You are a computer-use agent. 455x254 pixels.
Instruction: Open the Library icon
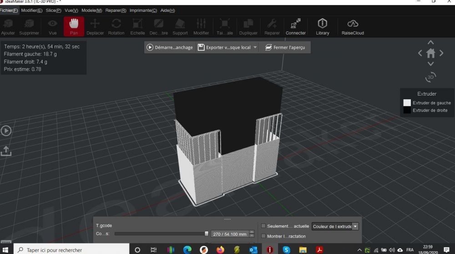[322, 26]
